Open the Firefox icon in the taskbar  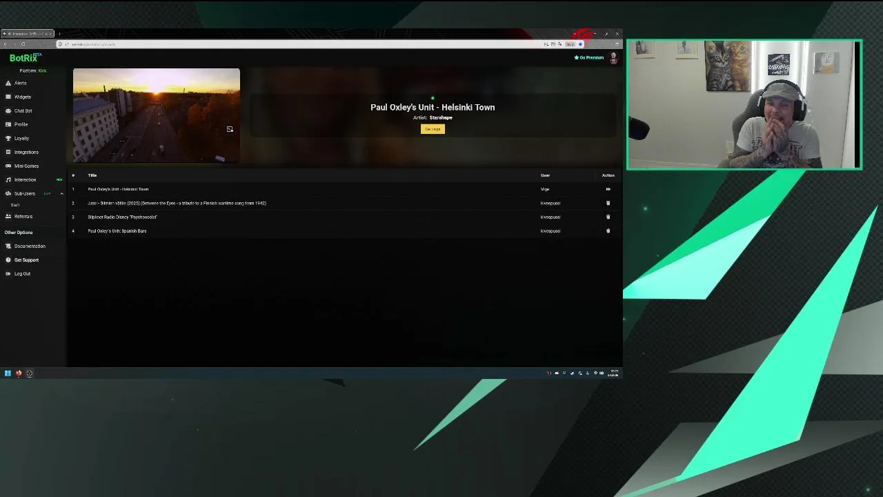[x=19, y=373]
